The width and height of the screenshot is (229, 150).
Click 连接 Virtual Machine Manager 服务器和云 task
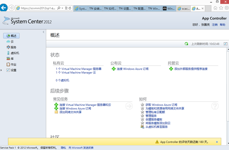(85, 105)
